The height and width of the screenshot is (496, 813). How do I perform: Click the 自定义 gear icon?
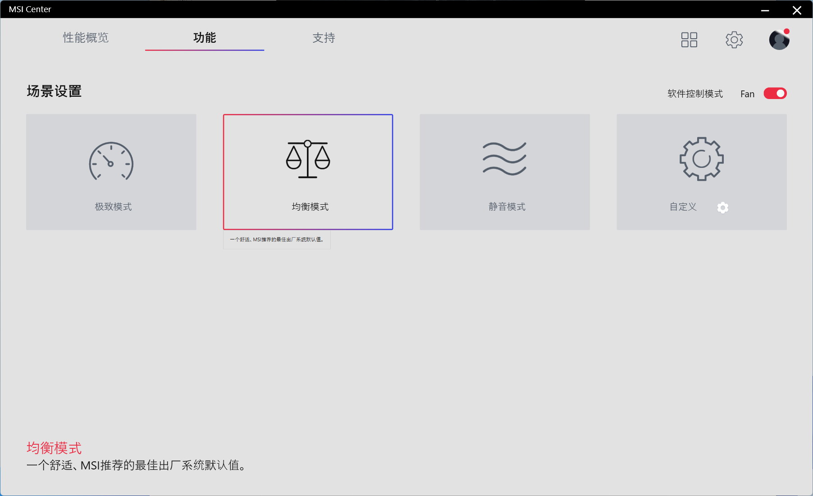pyautogui.click(x=701, y=158)
